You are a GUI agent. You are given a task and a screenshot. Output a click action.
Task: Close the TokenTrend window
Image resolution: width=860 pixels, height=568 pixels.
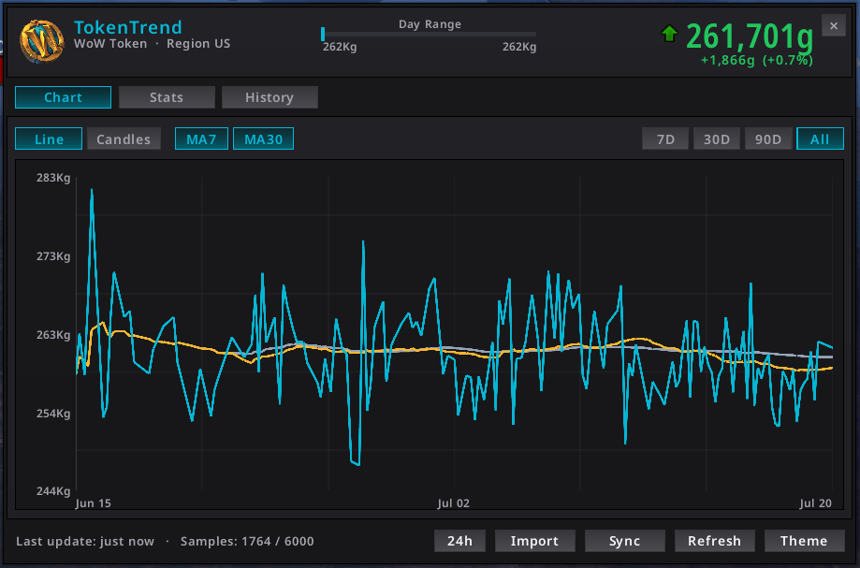[834, 26]
